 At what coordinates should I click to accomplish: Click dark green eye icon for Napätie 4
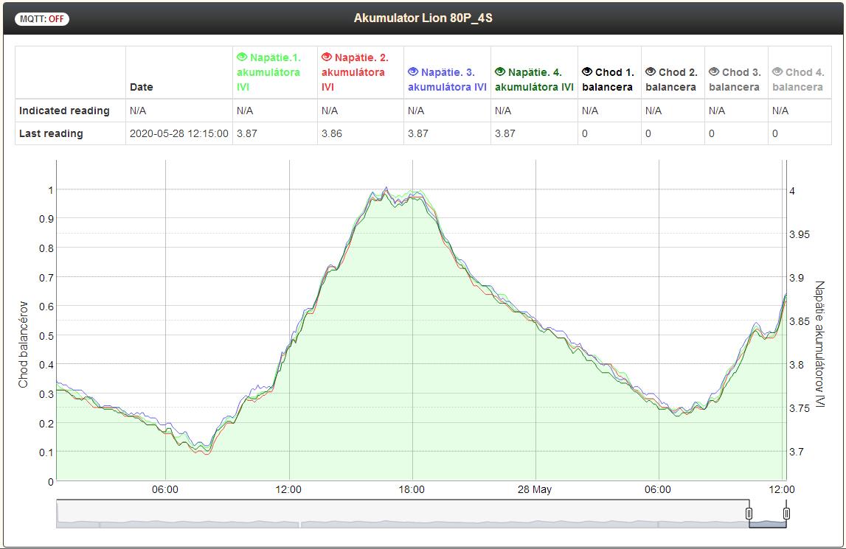(500, 72)
